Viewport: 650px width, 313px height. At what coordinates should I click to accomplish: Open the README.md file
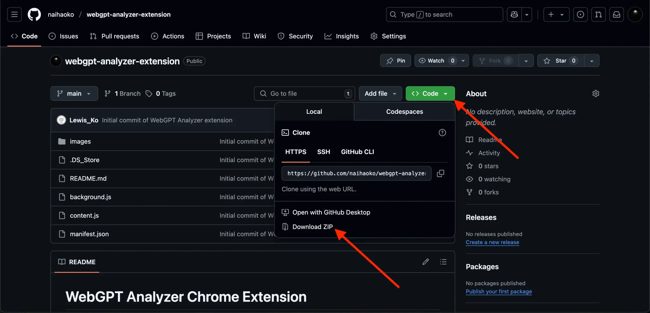pyautogui.click(x=88, y=178)
